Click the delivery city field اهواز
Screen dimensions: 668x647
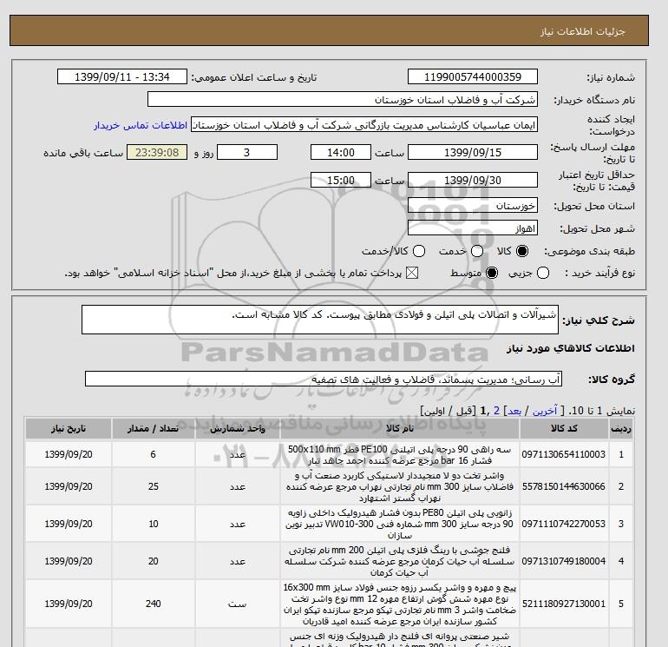[473, 228]
